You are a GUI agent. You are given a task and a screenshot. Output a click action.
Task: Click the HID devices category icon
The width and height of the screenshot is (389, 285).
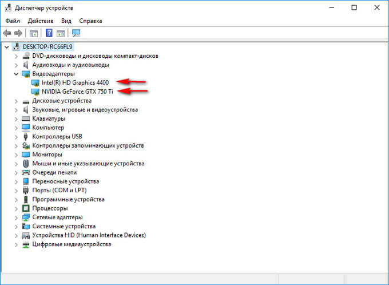click(26, 235)
